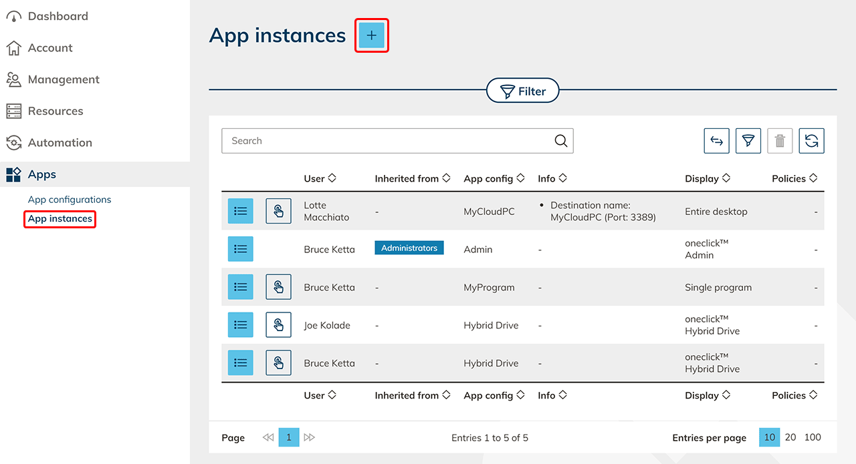Open Resources in the sidebar
The width and height of the screenshot is (856, 464).
pyautogui.click(x=56, y=111)
